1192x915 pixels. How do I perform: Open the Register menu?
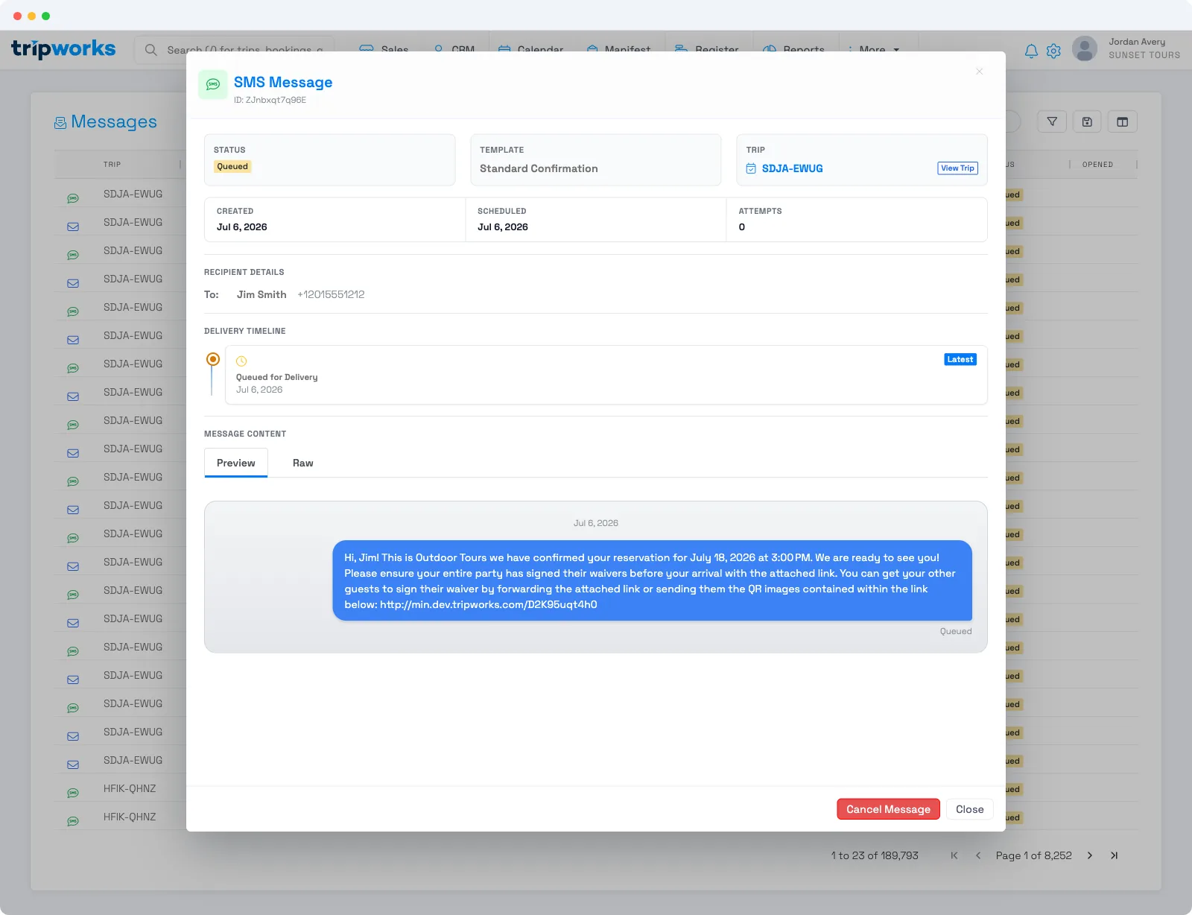tap(707, 50)
